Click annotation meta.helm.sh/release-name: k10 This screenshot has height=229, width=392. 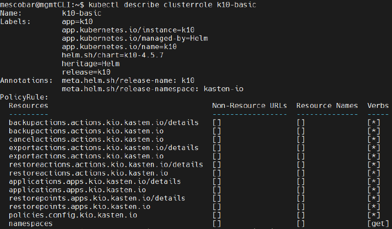coord(128,80)
